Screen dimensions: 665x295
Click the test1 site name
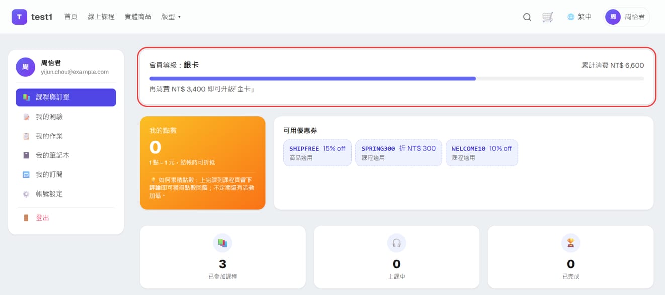point(42,17)
